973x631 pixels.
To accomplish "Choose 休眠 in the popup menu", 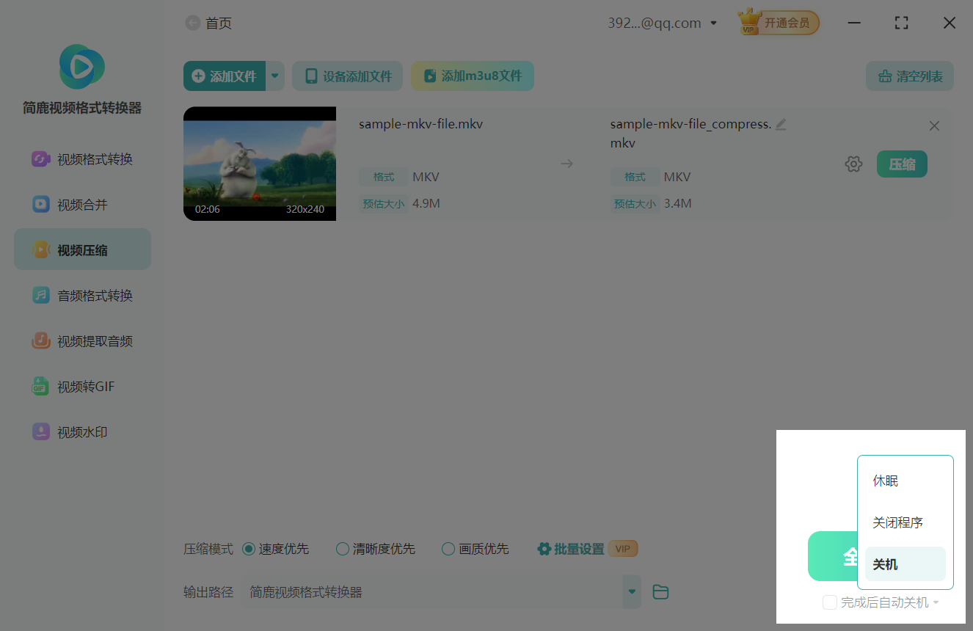I will (x=885, y=481).
